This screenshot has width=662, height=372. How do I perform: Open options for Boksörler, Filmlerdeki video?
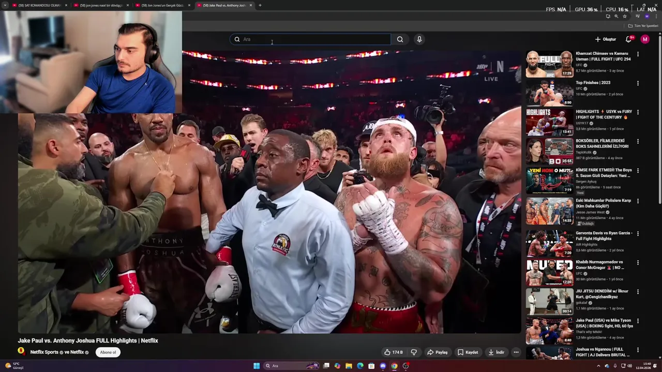tap(638, 141)
